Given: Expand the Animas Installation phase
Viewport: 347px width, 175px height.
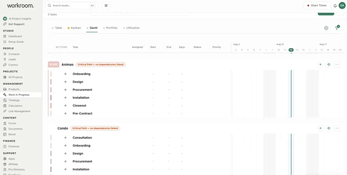Looking at the screenshot, I should pyautogui.click(x=65, y=98).
